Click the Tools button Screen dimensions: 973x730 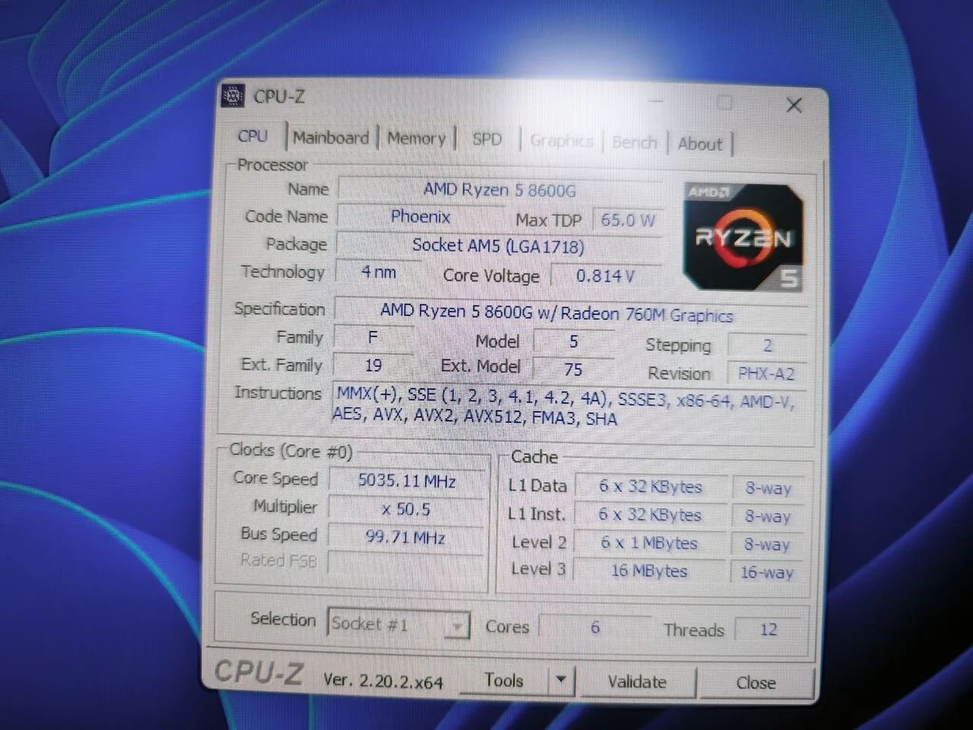coord(504,680)
